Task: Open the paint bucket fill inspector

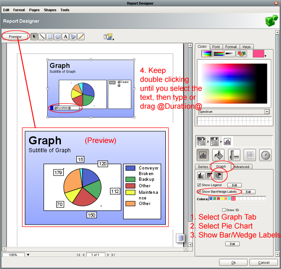Action: pos(218,155)
